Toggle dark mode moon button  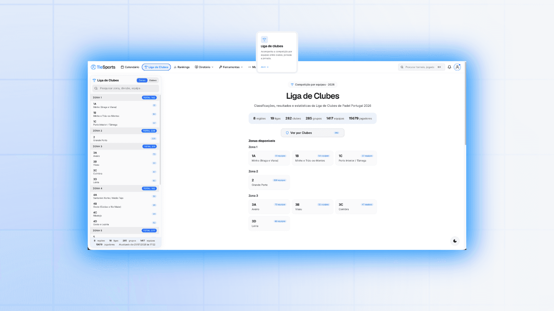click(455, 241)
